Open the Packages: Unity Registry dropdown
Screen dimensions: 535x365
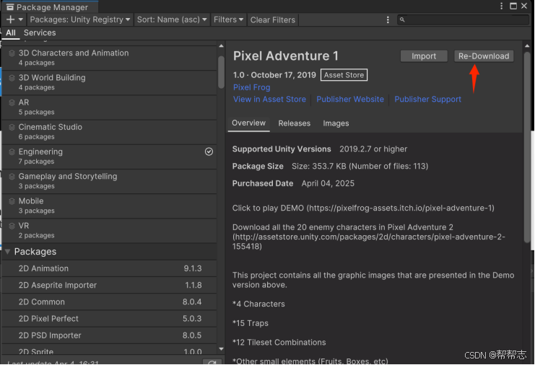(x=80, y=19)
